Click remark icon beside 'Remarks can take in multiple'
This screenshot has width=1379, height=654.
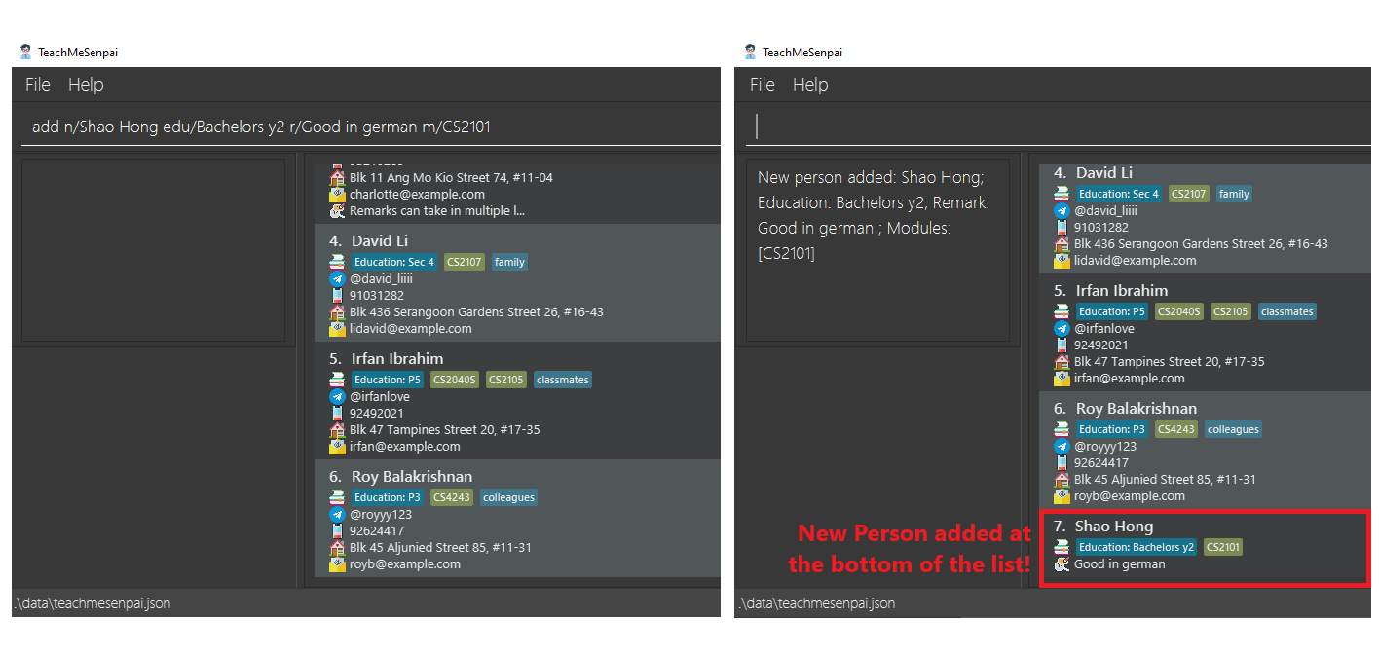337,210
